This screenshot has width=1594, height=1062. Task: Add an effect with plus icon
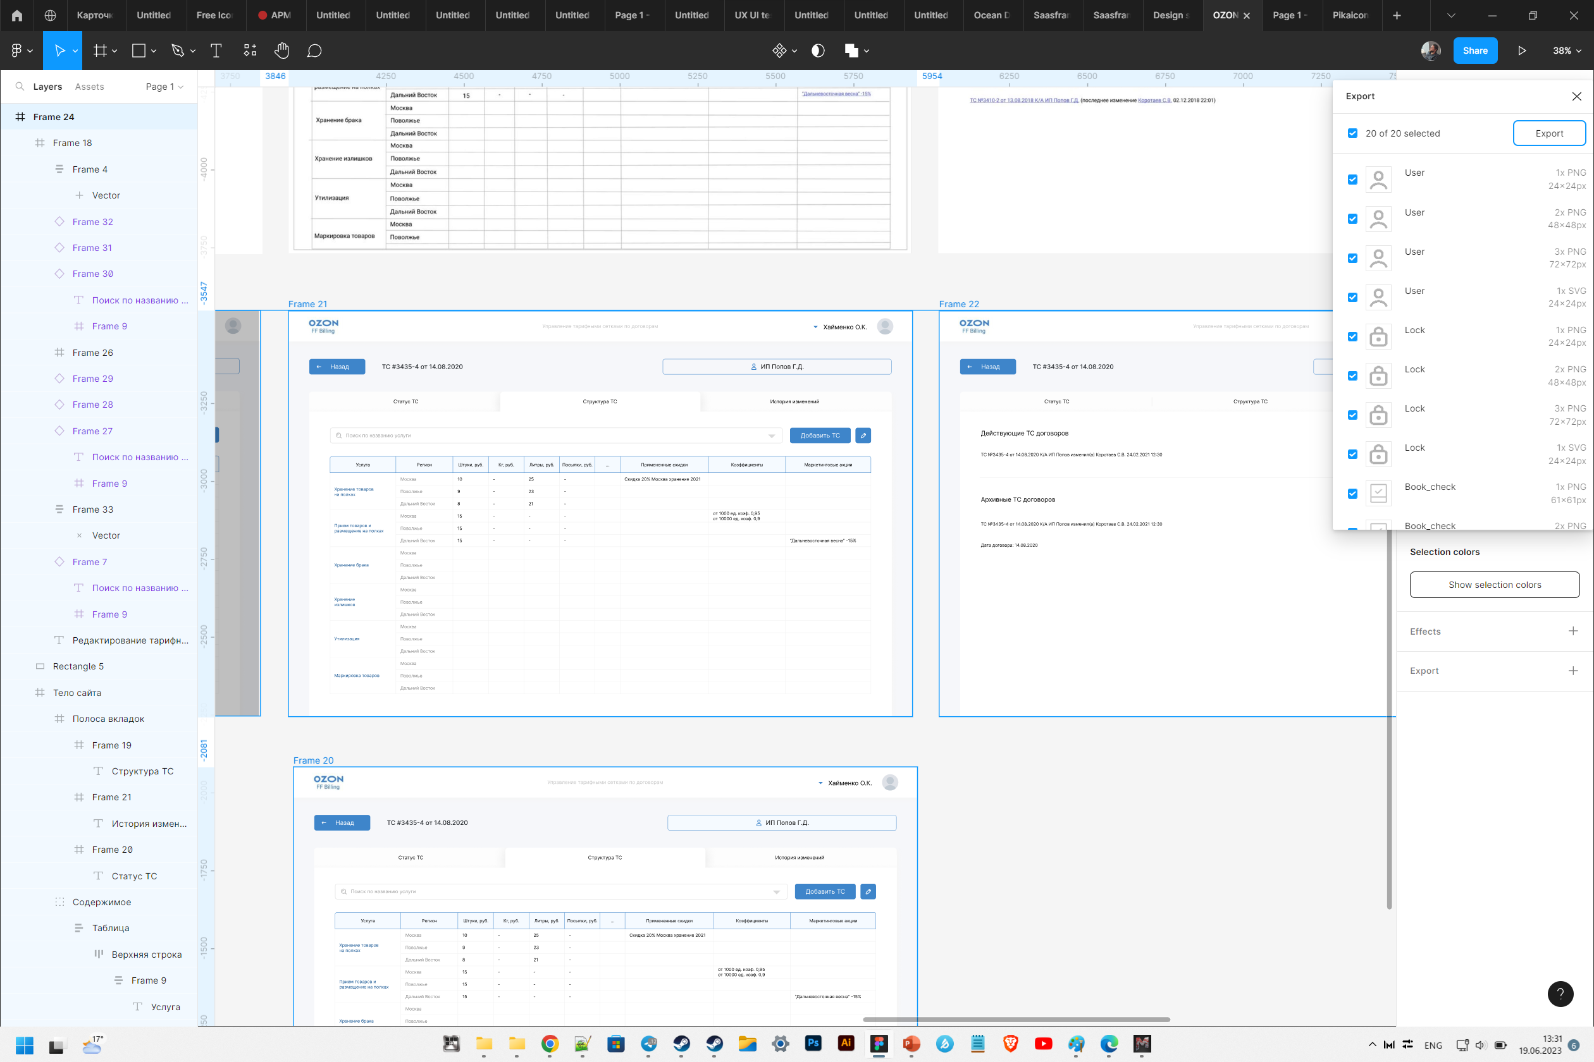tap(1573, 631)
